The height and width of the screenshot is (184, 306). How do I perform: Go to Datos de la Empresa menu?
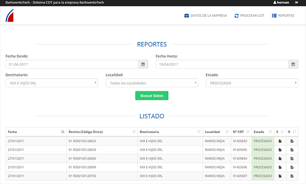click(206, 16)
